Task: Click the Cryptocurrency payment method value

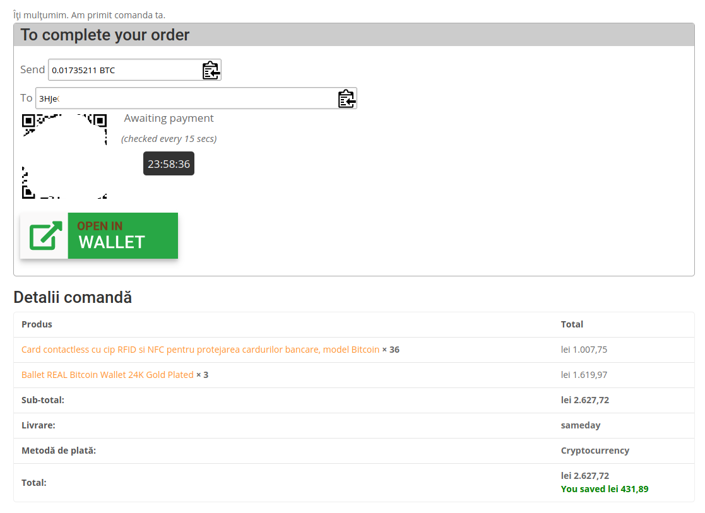Action: (x=595, y=451)
